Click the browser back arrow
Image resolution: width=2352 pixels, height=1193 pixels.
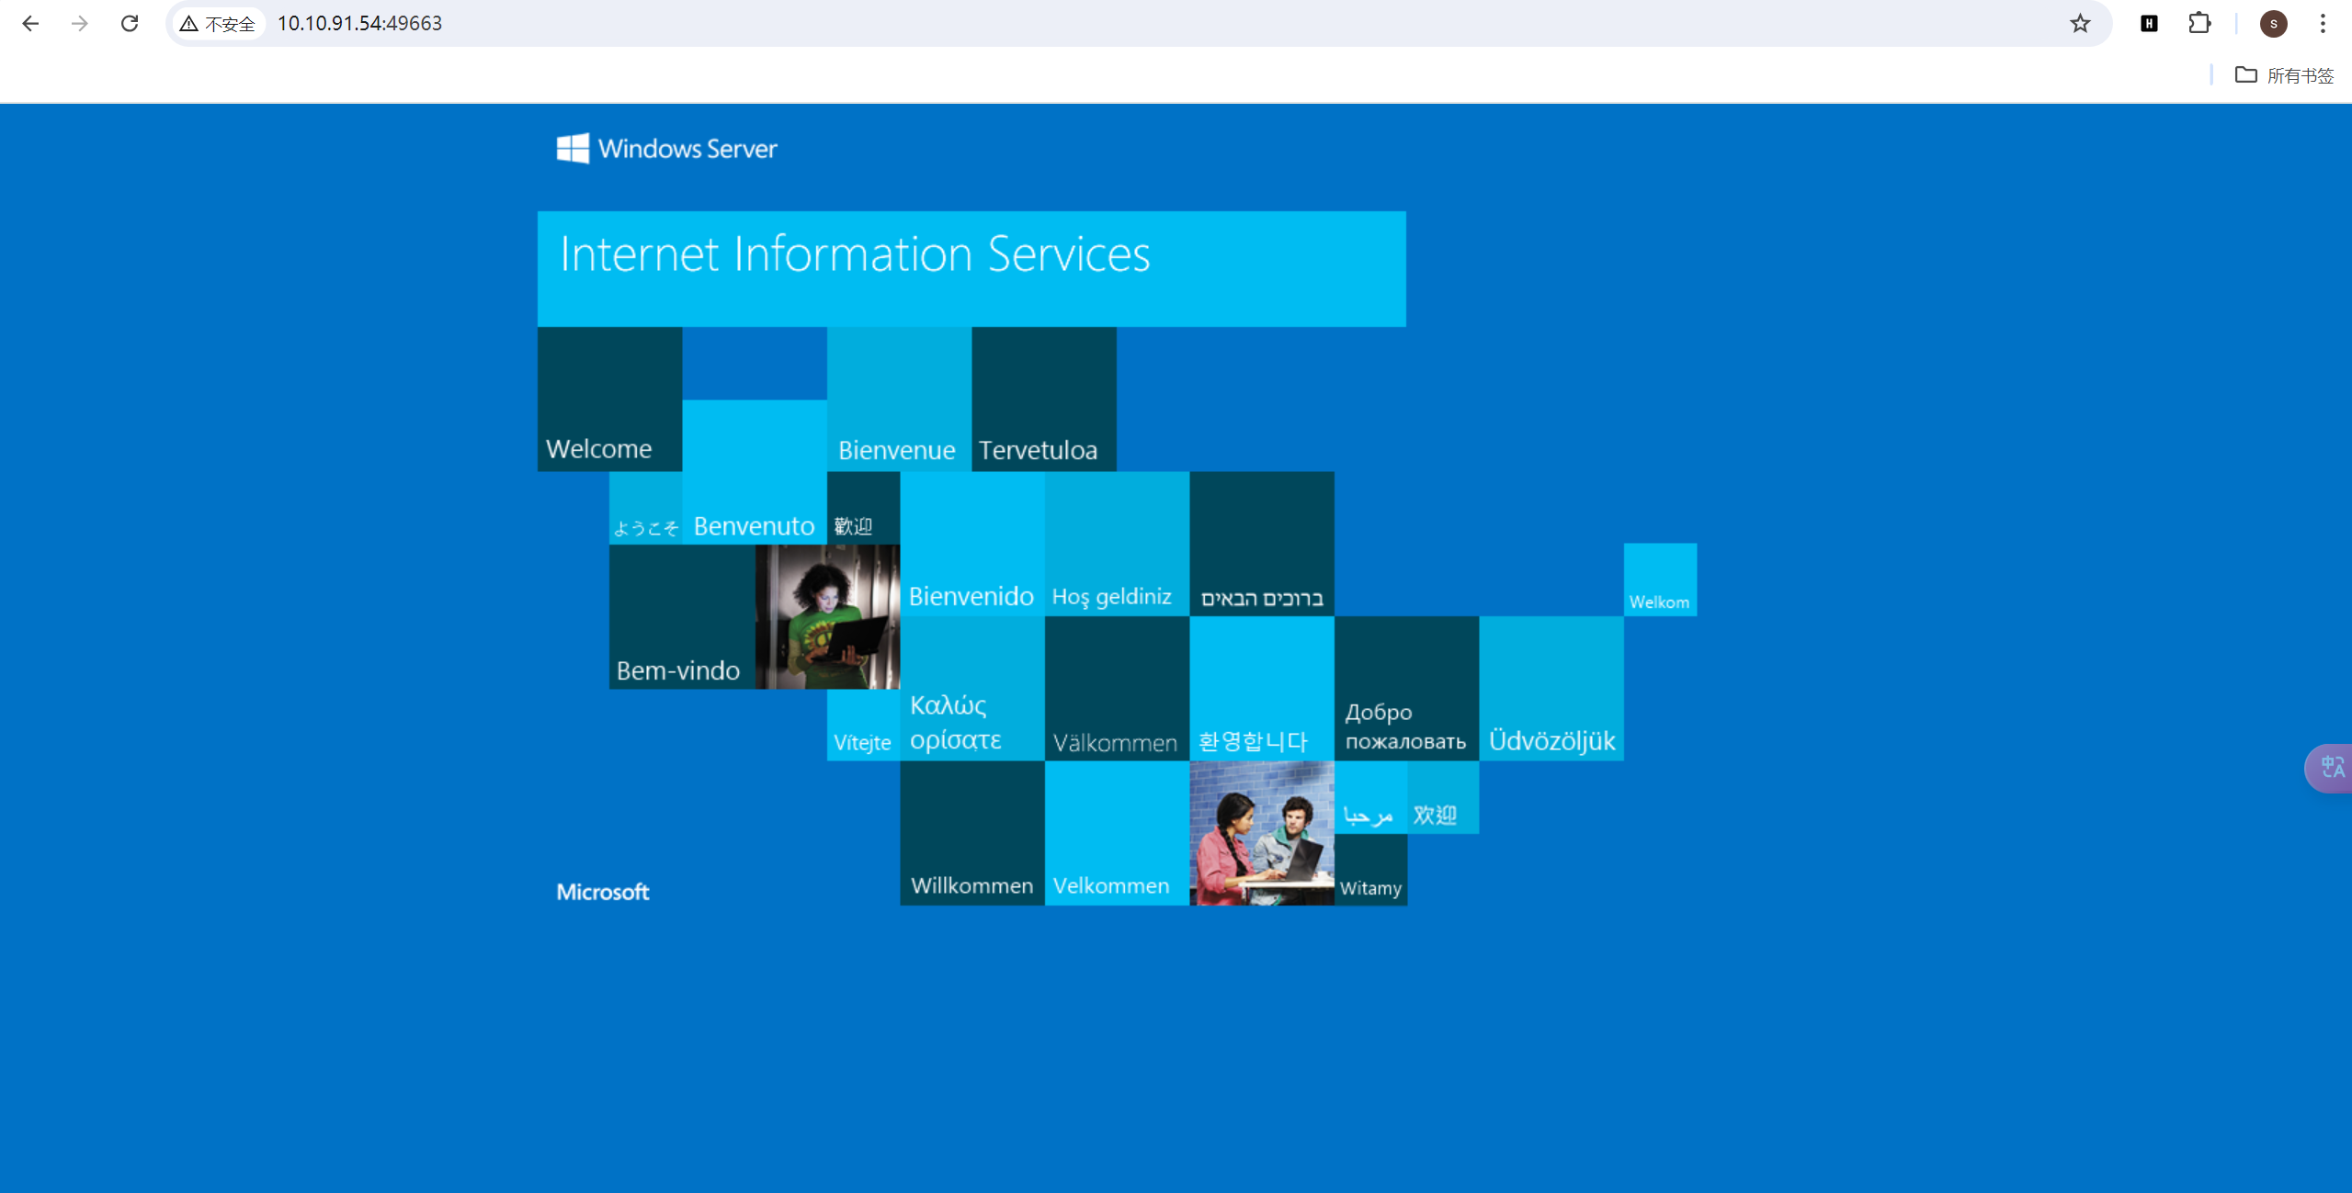[x=30, y=23]
